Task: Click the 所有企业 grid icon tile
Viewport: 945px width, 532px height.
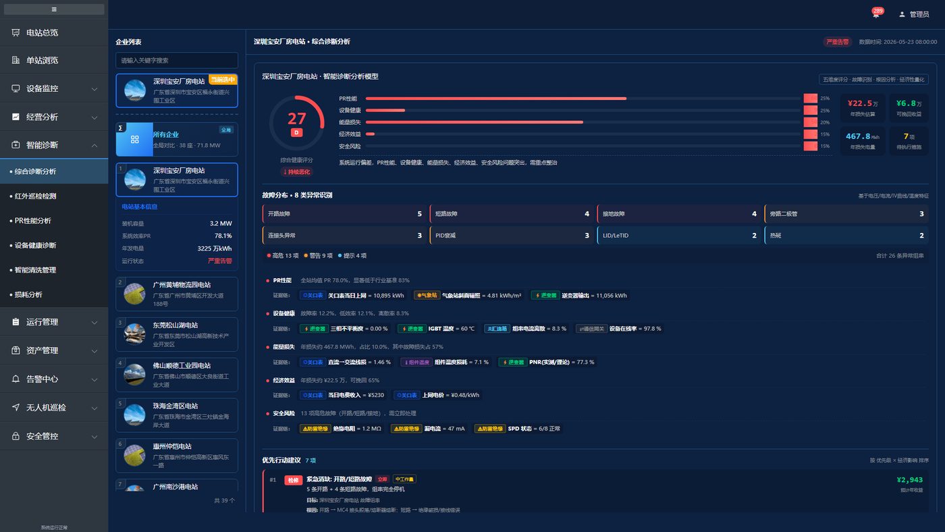Action: (134, 139)
